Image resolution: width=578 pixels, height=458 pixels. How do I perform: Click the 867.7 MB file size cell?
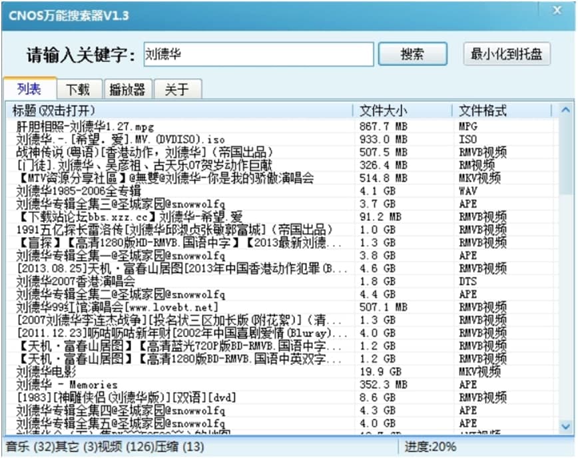click(384, 126)
